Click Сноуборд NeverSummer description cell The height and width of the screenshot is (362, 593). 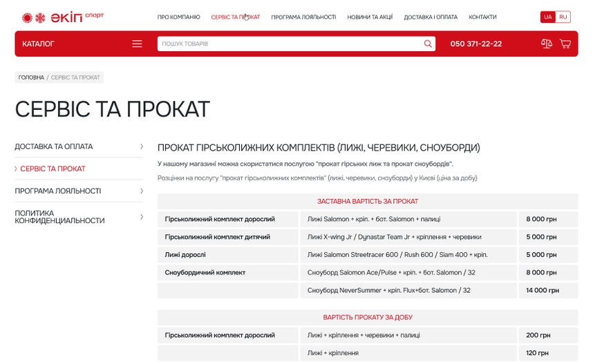point(408,290)
